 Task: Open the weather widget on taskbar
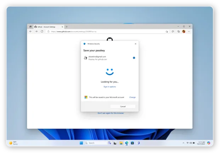click(13, 143)
